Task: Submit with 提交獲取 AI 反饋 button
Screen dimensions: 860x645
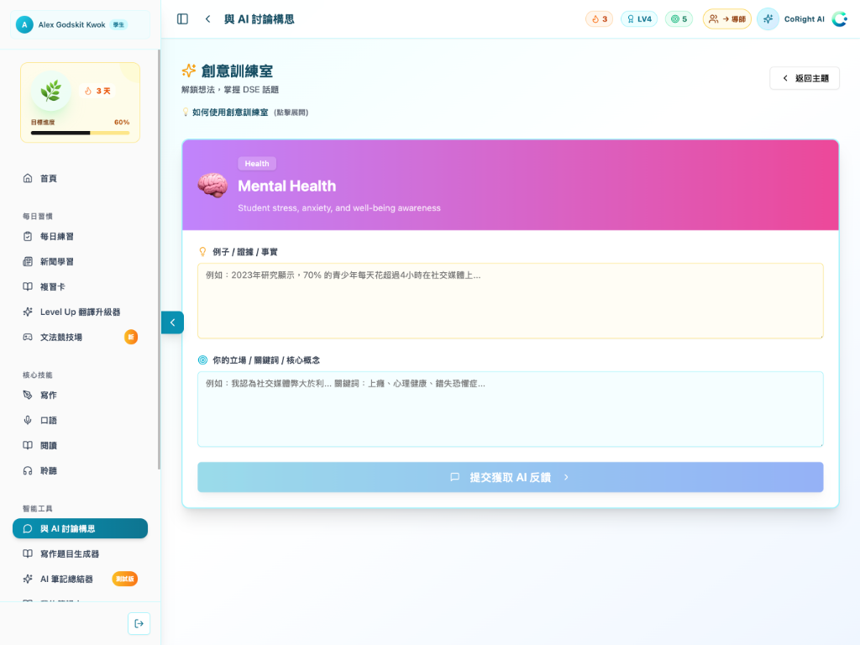Action: [x=510, y=477]
